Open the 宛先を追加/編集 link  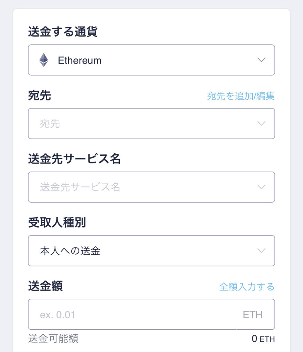point(241,96)
